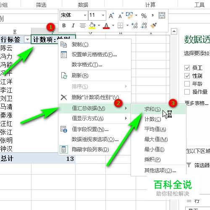Toggle bold in the mini toolbar
Screen dimensions: 210x210
pyautogui.click(x=64, y=26)
